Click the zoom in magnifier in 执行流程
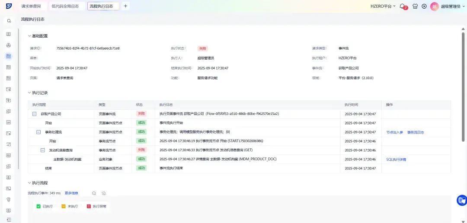Screen dimensions: 467x223 (104, 193)
